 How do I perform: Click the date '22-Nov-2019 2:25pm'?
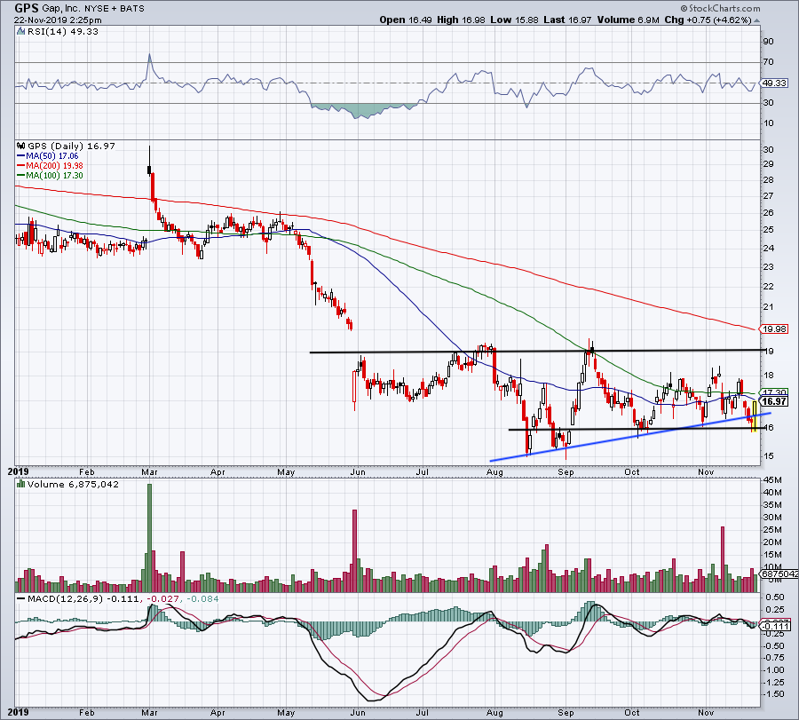(x=58, y=20)
